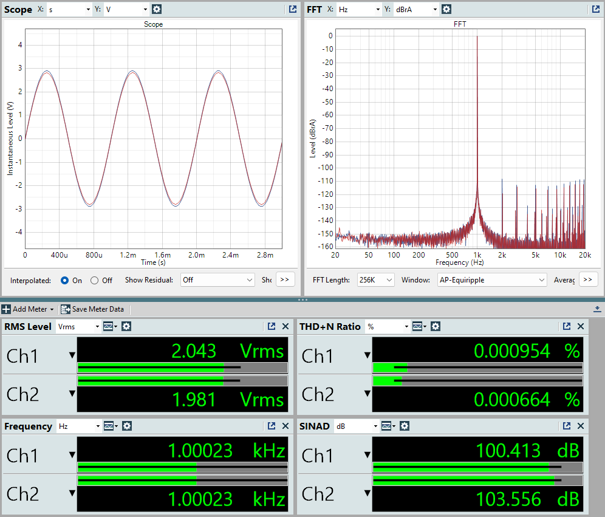Viewport: 605px width, 517px height.
Task: Expand THD+N Ratio Ch2 arrow
Action: click(367, 394)
